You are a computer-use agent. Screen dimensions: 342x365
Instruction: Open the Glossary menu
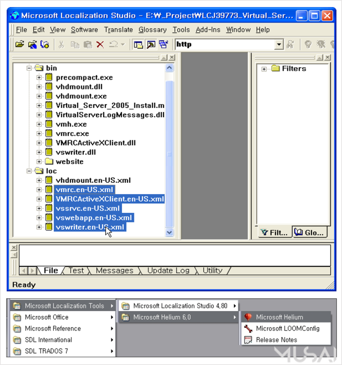(x=153, y=30)
